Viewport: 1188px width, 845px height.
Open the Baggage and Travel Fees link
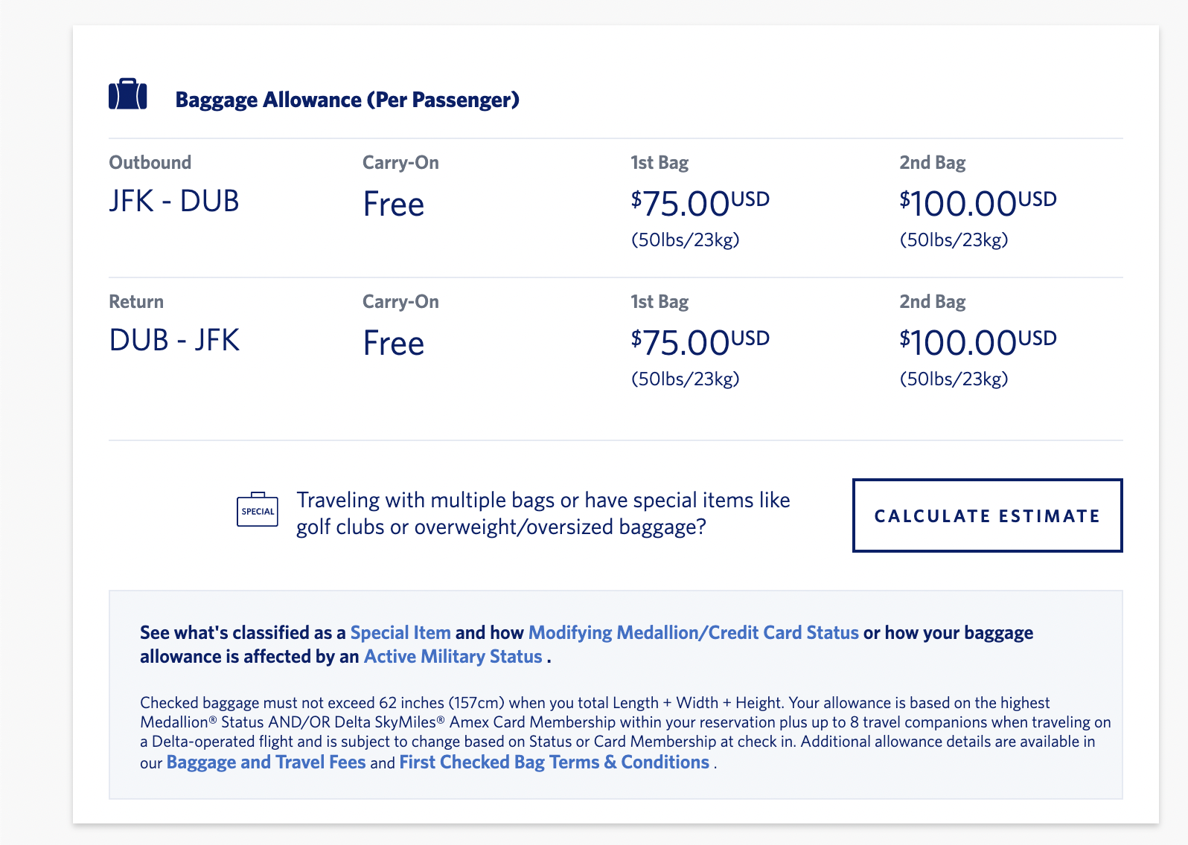pyautogui.click(x=266, y=762)
